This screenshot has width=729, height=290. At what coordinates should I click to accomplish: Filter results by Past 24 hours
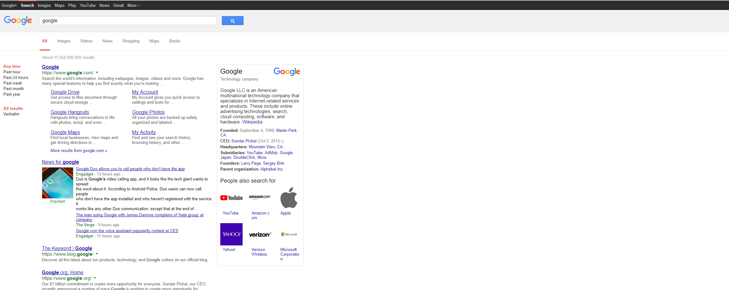[x=15, y=77]
